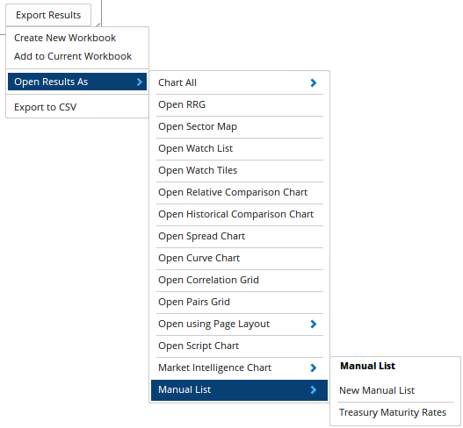The height and width of the screenshot is (428, 463).
Task: Expand Market Intelligence Chart submenu arrow
Action: [x=314, y=367]
